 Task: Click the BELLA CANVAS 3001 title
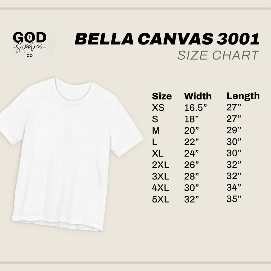click(167, 39)
